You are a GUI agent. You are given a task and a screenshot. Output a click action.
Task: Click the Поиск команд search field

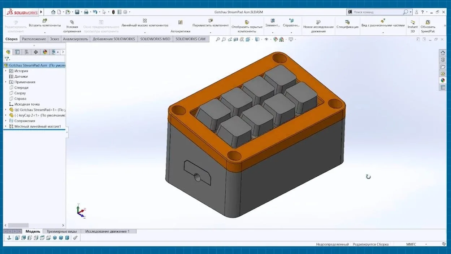click(x=377, y=12)
